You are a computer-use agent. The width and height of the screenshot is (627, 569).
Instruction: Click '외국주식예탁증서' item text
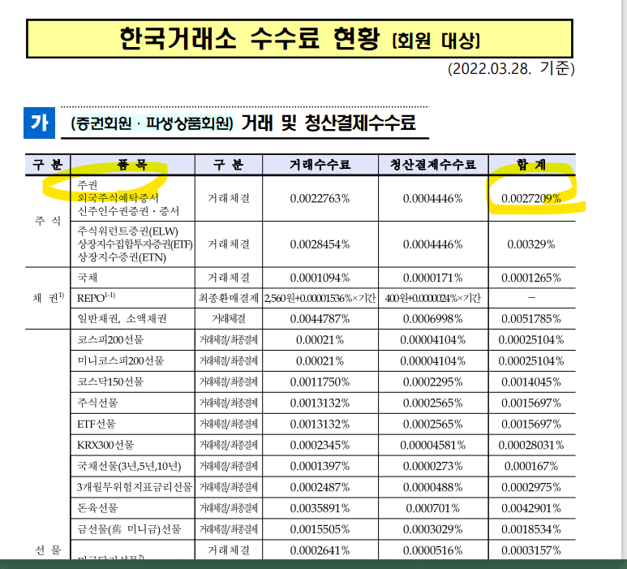pyautogui.click(x=118, y=198)
